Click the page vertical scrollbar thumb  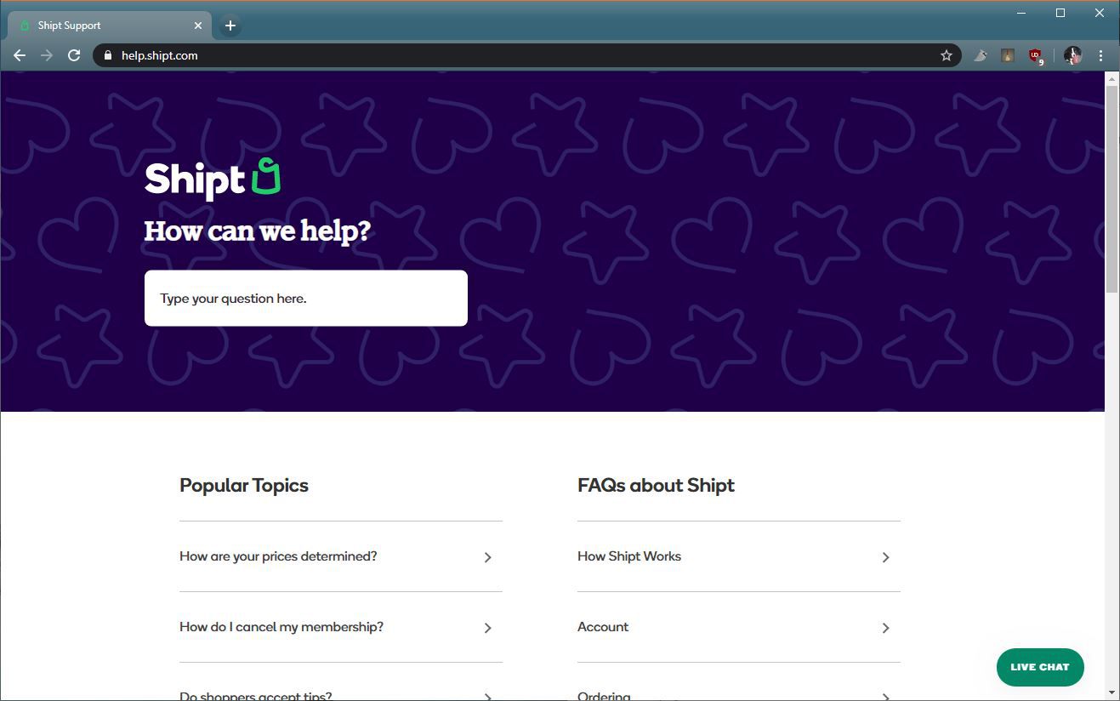coord(1111,189)
